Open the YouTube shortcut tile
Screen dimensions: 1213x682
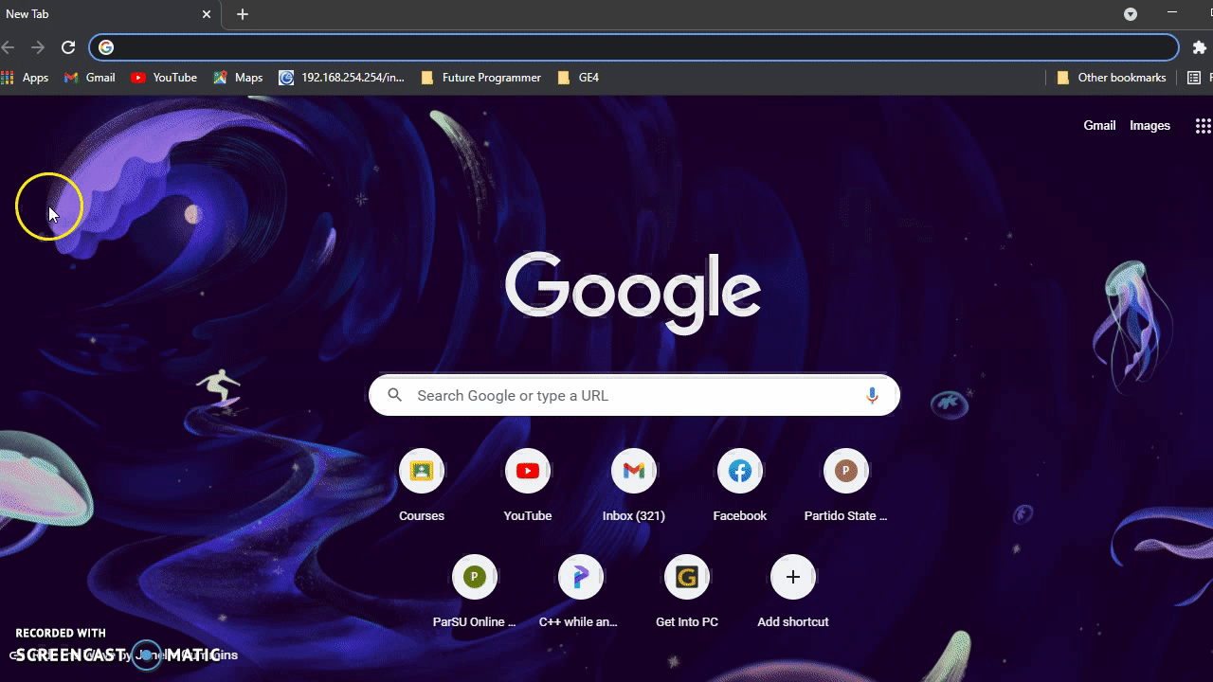click(x=528, y=487)
